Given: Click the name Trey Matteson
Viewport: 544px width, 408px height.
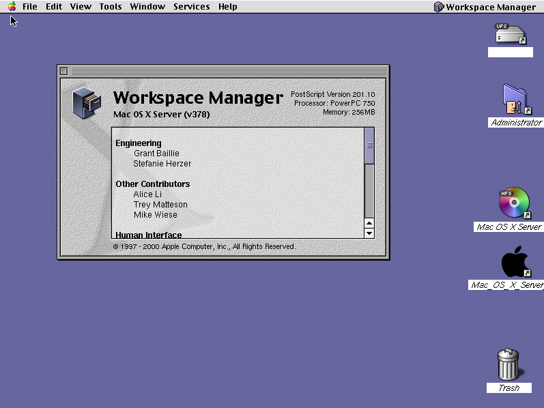Looking at the screenshot, I should (160, 205).
